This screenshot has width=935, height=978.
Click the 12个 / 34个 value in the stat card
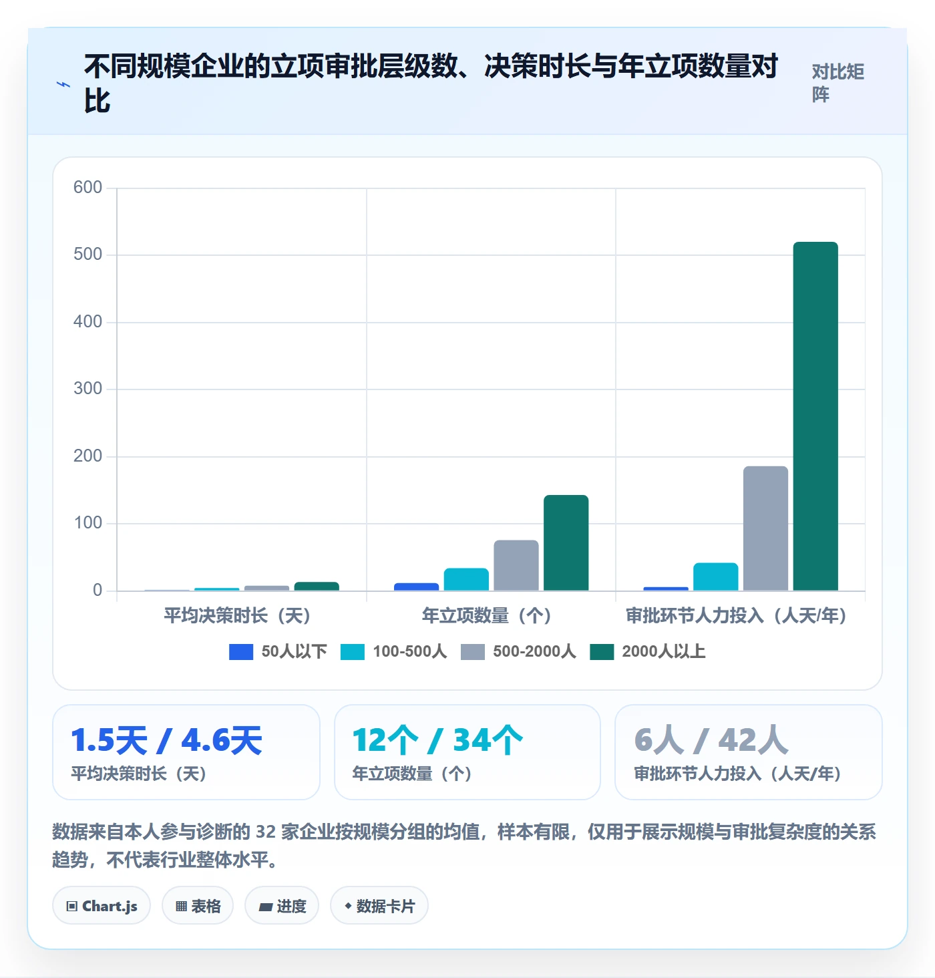pyautogui.click(x=438, y=740)
